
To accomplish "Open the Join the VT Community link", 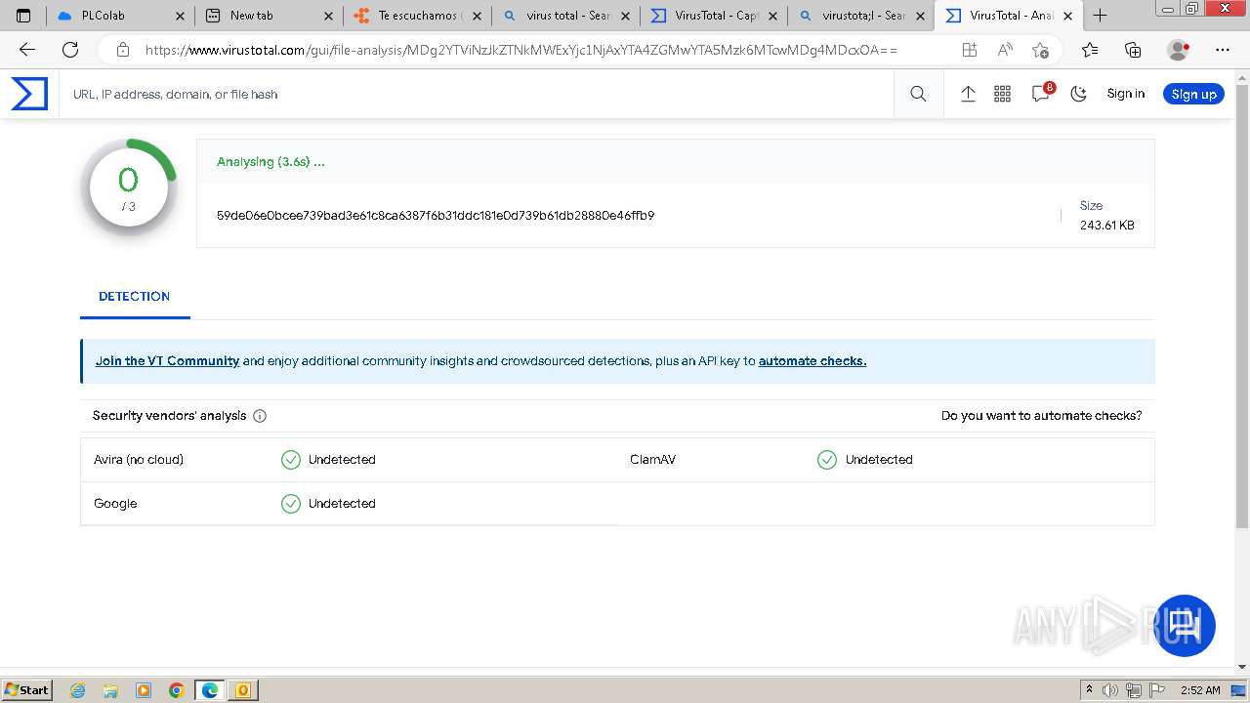I will coord(167,360).
